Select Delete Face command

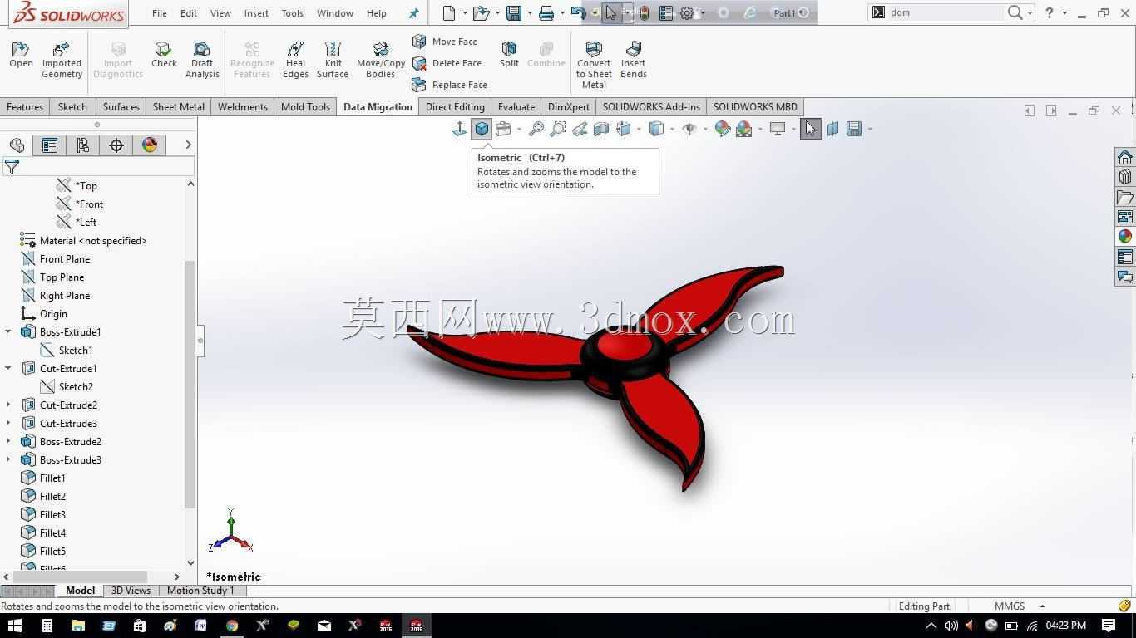pyautogui.click(x=447, y=63)
